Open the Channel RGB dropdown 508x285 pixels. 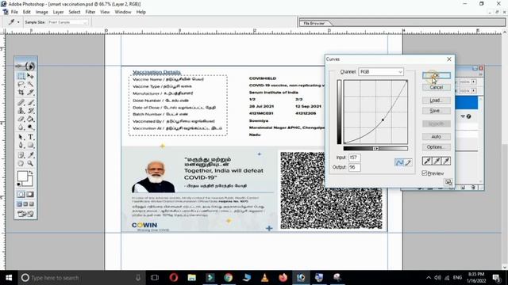(x=381, y=72)
